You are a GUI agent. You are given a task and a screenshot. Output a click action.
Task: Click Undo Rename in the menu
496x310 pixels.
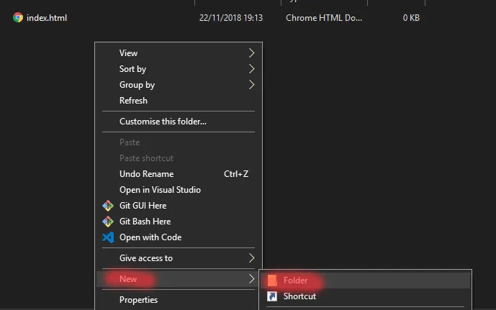(x=146, y=174)
